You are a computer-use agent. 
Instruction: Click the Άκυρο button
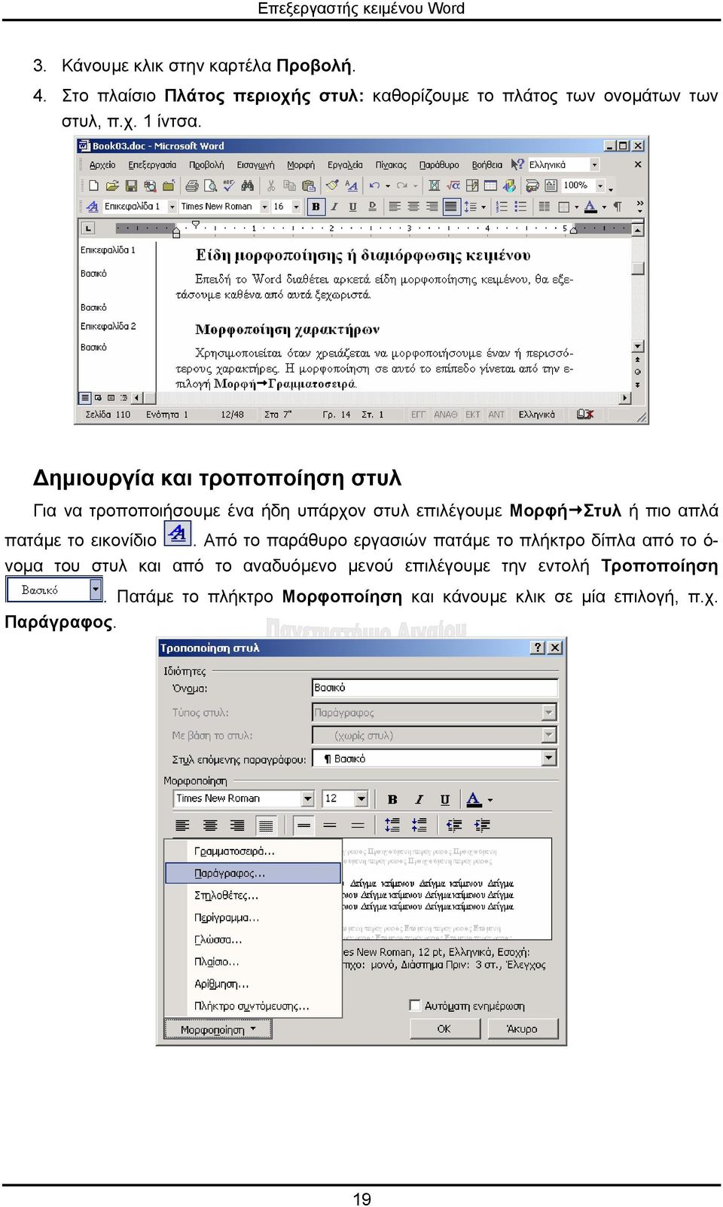point(522,1028)
